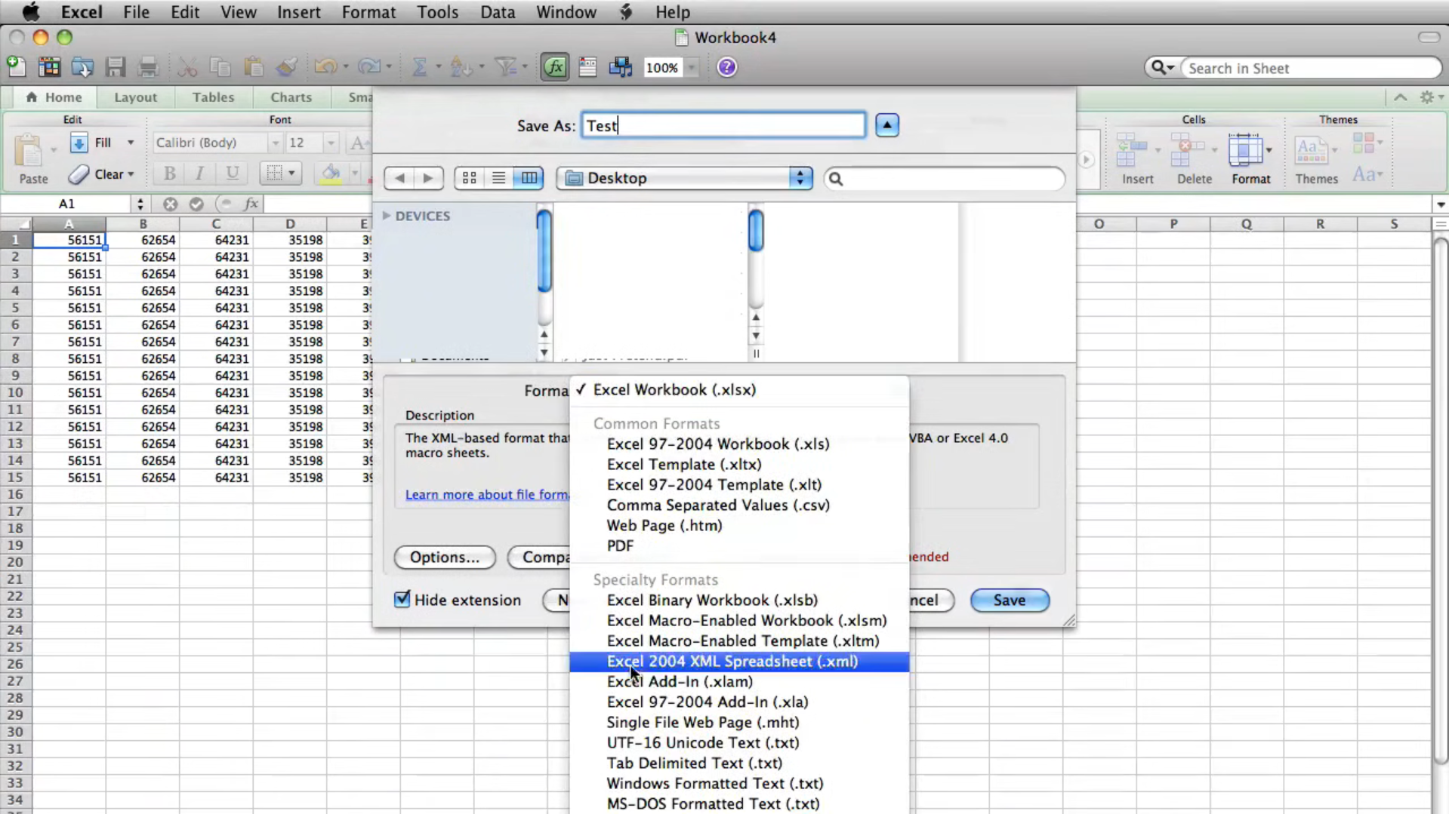Click the Save floppy disk toolbar icon
This screenshot has height=814, width=1449.
point(116,67)
